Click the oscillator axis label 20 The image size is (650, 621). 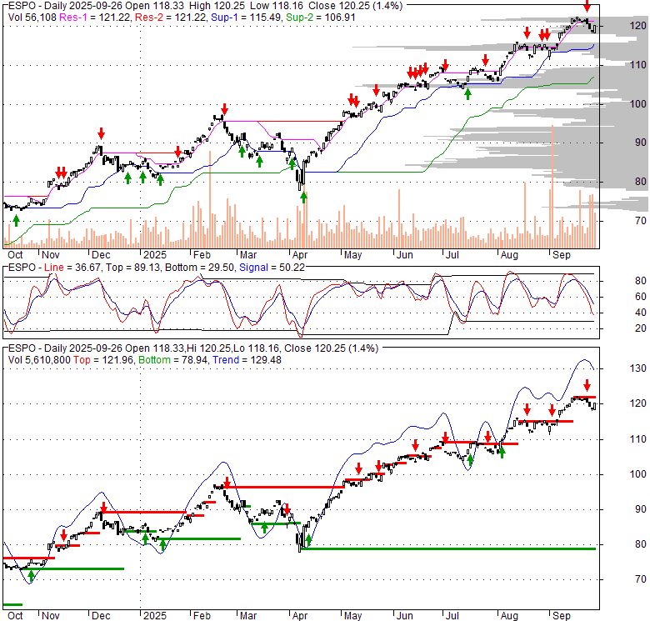click(x=641, y=328)
